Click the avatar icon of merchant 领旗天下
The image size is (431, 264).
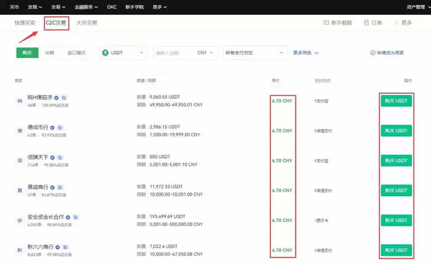click(x=20, y=160)
